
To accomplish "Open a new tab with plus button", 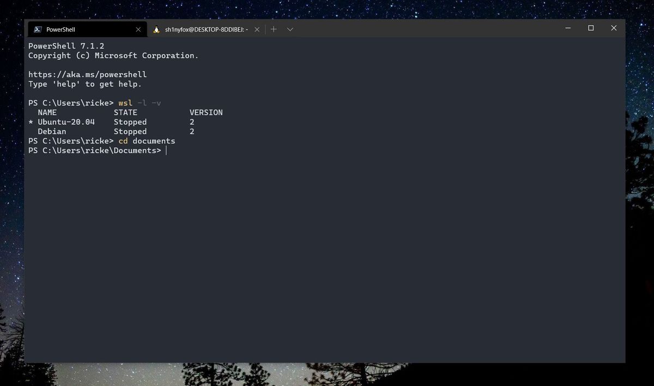I will click(274, 29).
